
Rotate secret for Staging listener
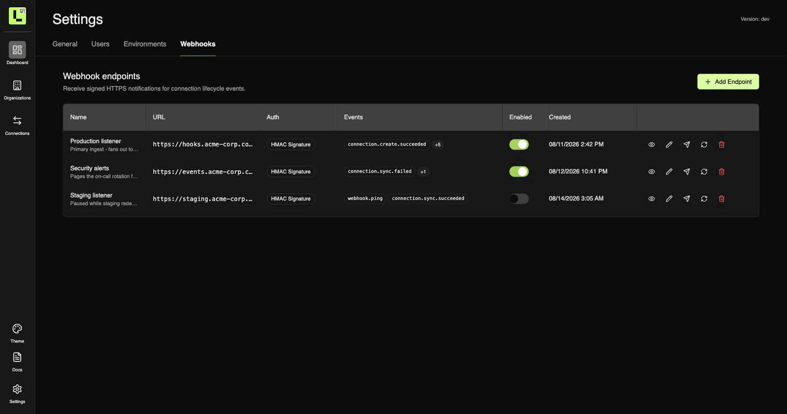tap(704, 198)
